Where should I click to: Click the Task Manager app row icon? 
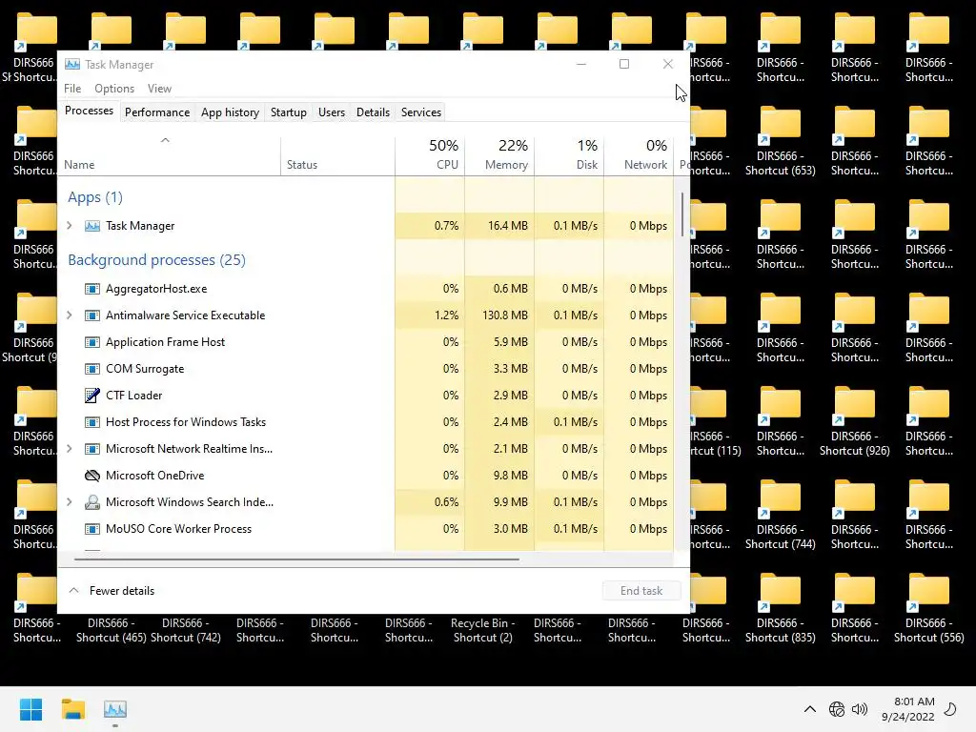(x=92, y=226)
